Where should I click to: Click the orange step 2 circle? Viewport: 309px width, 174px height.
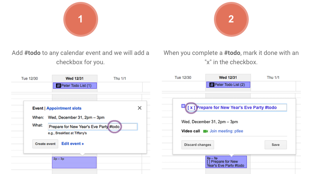tap(231, 19)
